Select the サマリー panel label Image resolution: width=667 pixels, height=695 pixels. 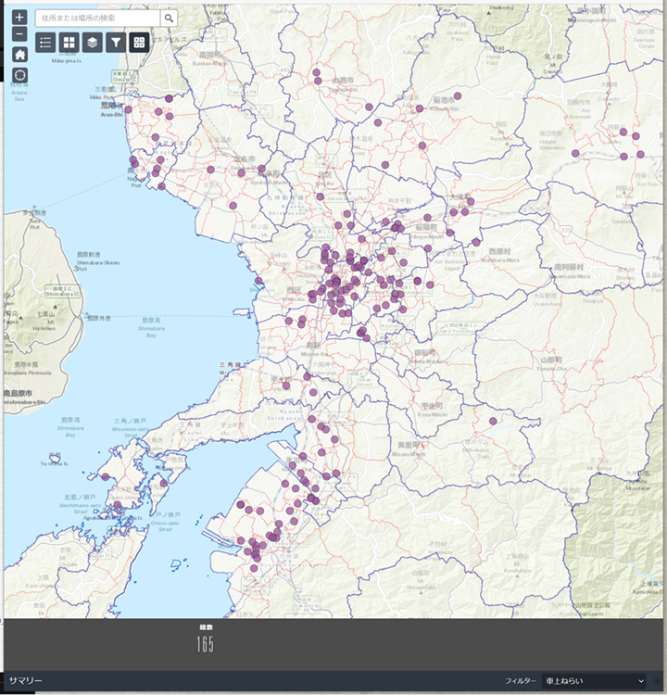(x=26, y=681)
